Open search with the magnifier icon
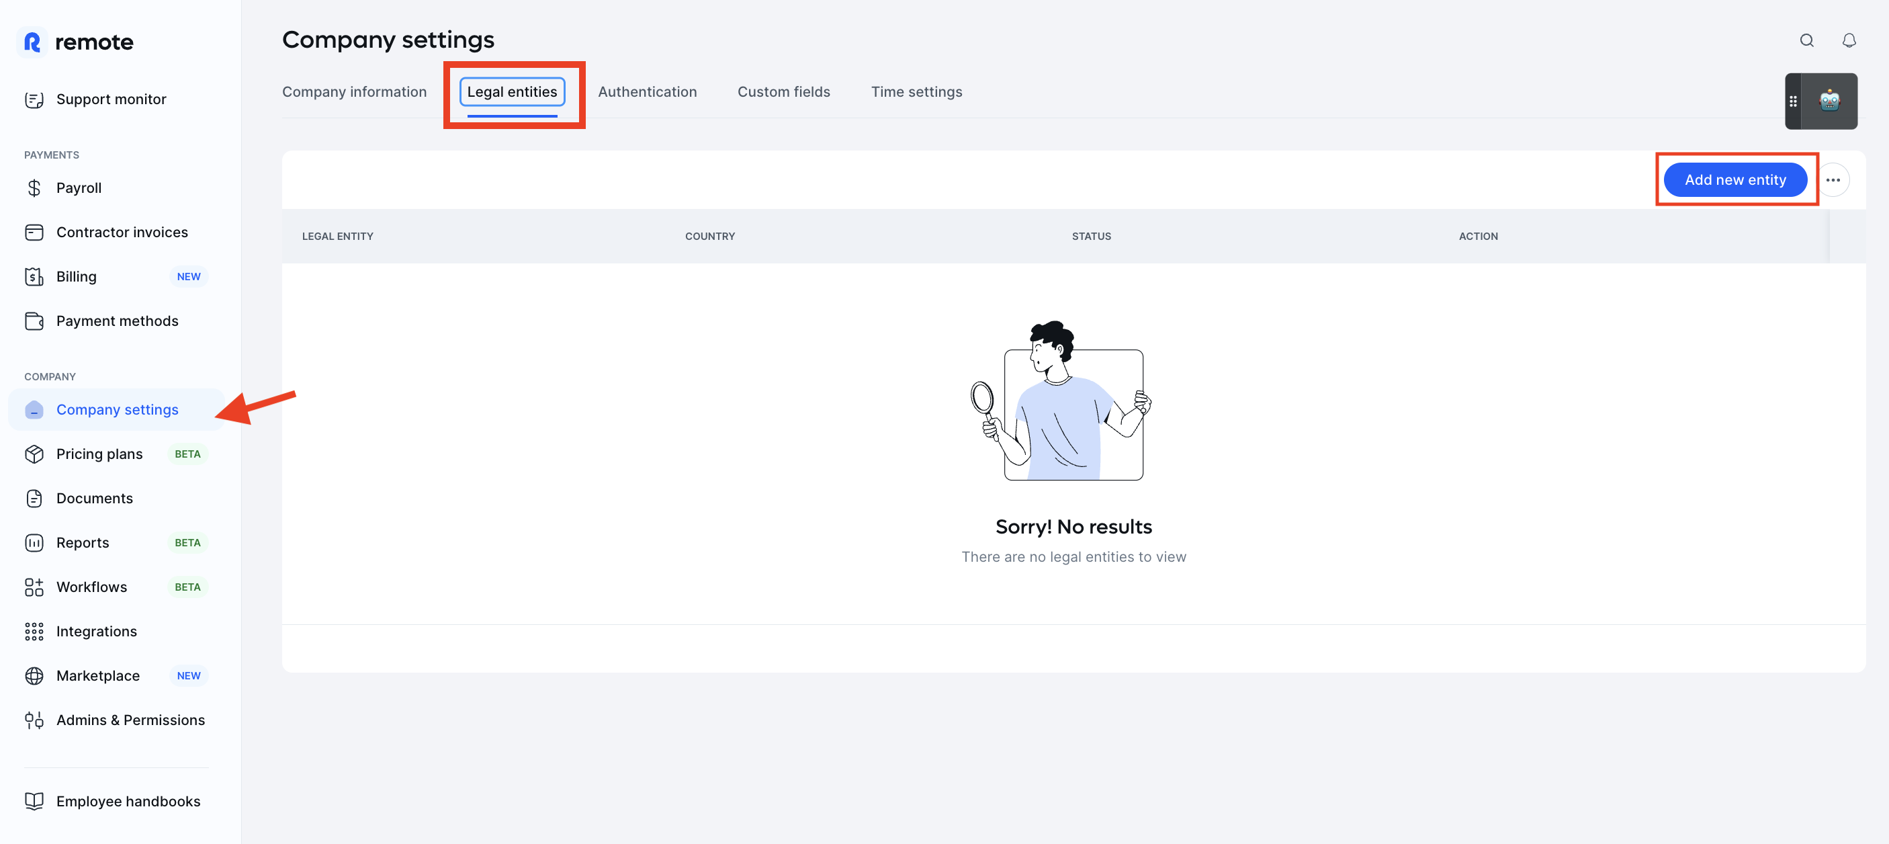The width and height of the screenshot is (1889, 844). [x=1806, y=41]
